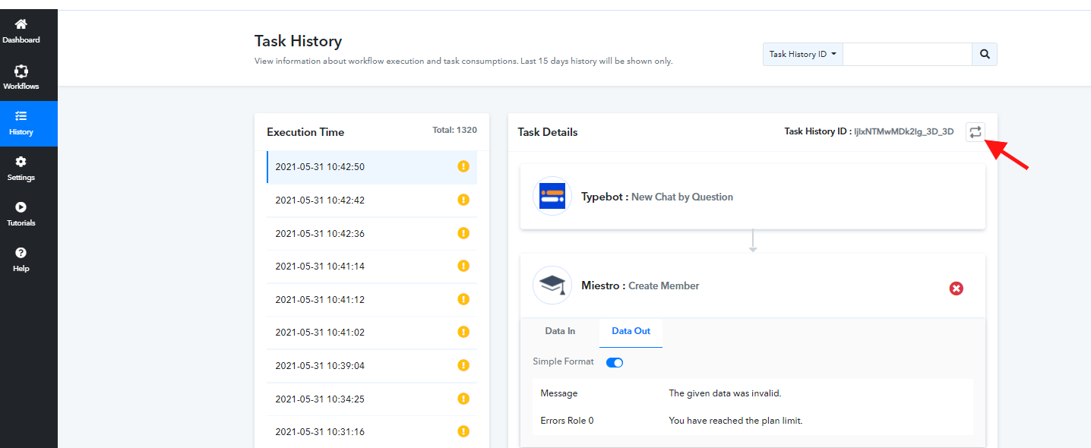Open the Task History ID dropdown
The width and height of the screenshot is (1091, 448).
point(803,54)
